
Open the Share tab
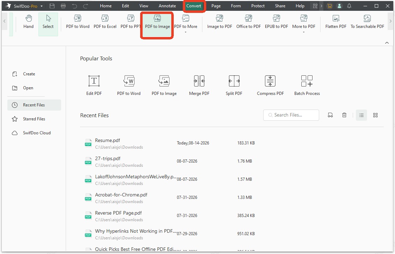coord(280,6)
